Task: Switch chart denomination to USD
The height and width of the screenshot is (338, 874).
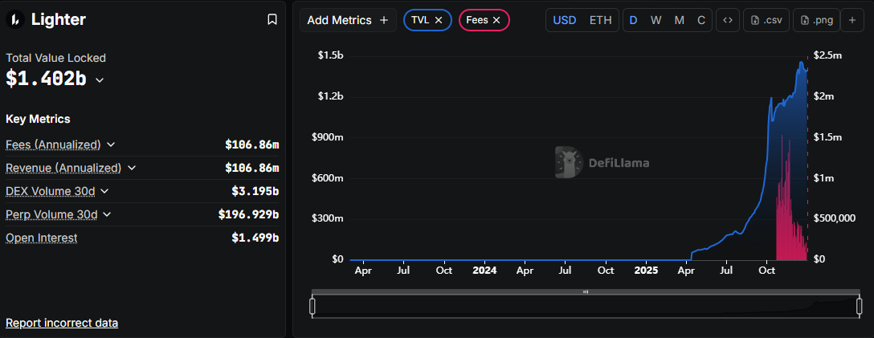Action: (564, 20)
